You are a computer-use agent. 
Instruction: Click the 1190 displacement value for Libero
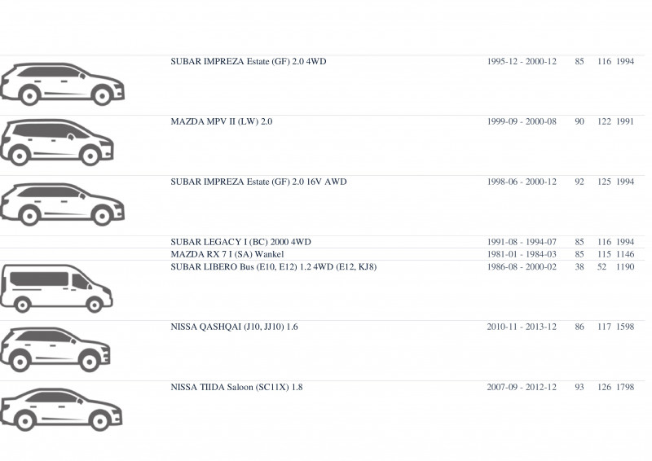[625, 267]
